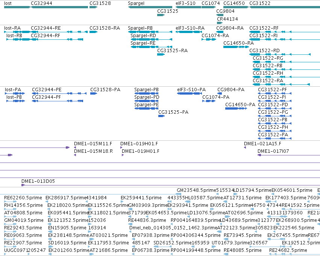Click the Spargel-RD transcript label
The image size is (320, 256).
(x=143, y=36)
